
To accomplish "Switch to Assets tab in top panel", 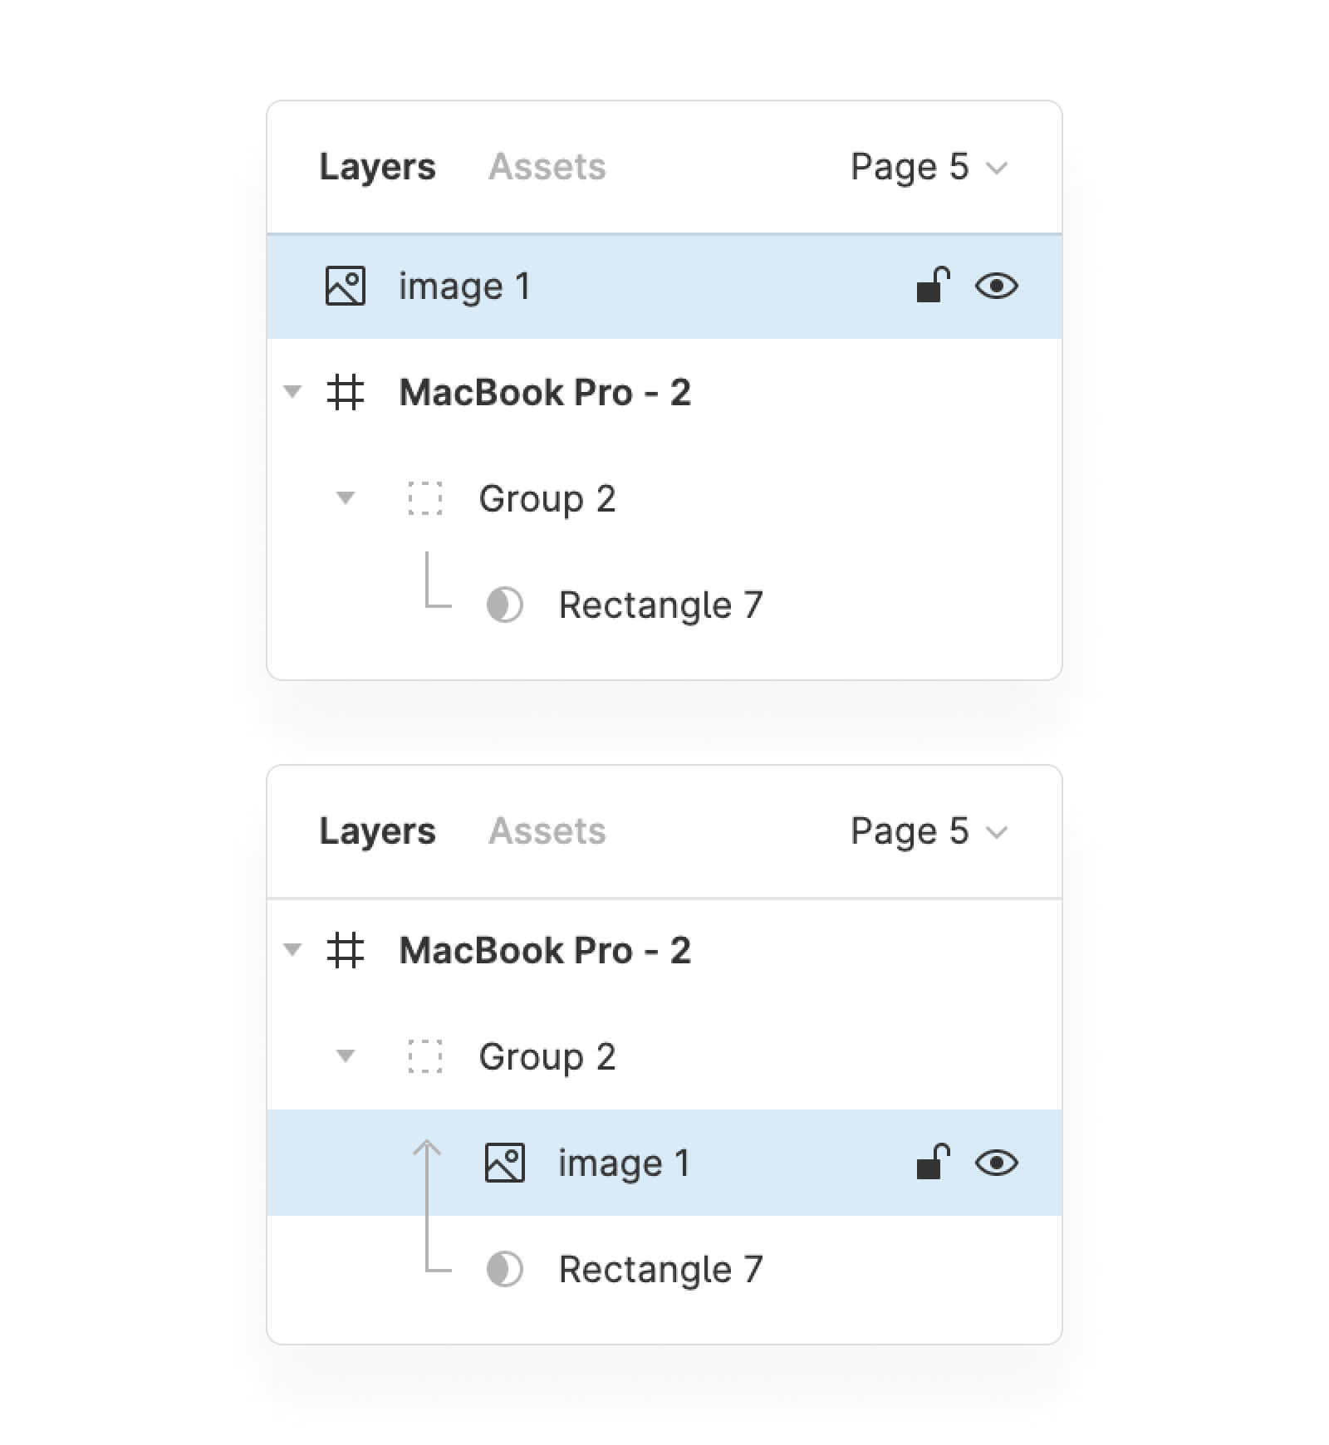I will tap(547, 167).
